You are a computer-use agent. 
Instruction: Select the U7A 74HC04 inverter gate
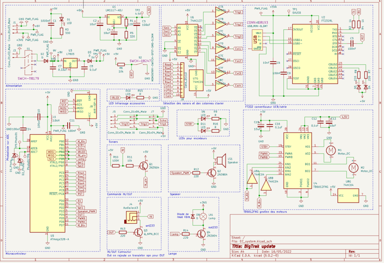click(x=220, y=12)
